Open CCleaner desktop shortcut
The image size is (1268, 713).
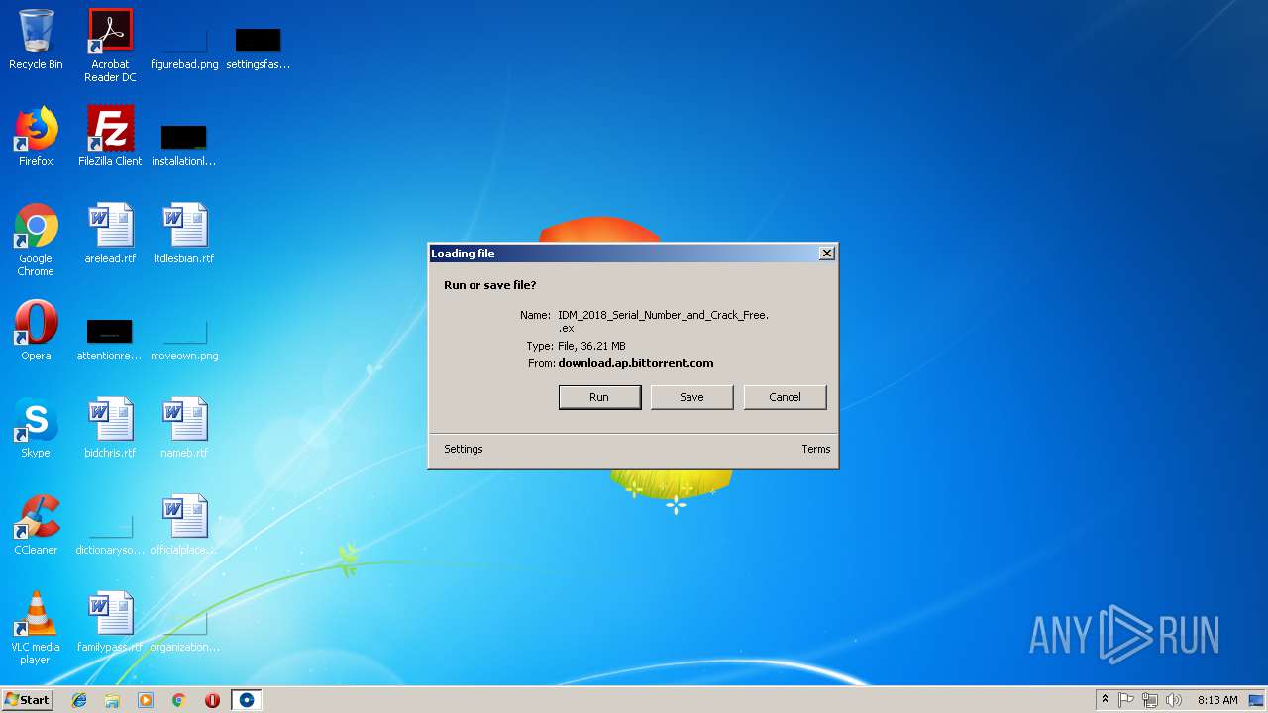pyautogui.click(x=36, y=525)
